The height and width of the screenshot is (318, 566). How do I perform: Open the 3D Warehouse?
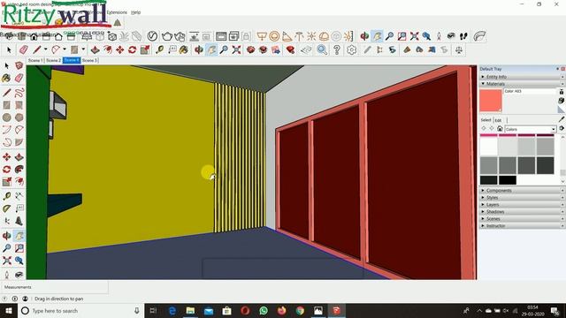click(251, 49)
